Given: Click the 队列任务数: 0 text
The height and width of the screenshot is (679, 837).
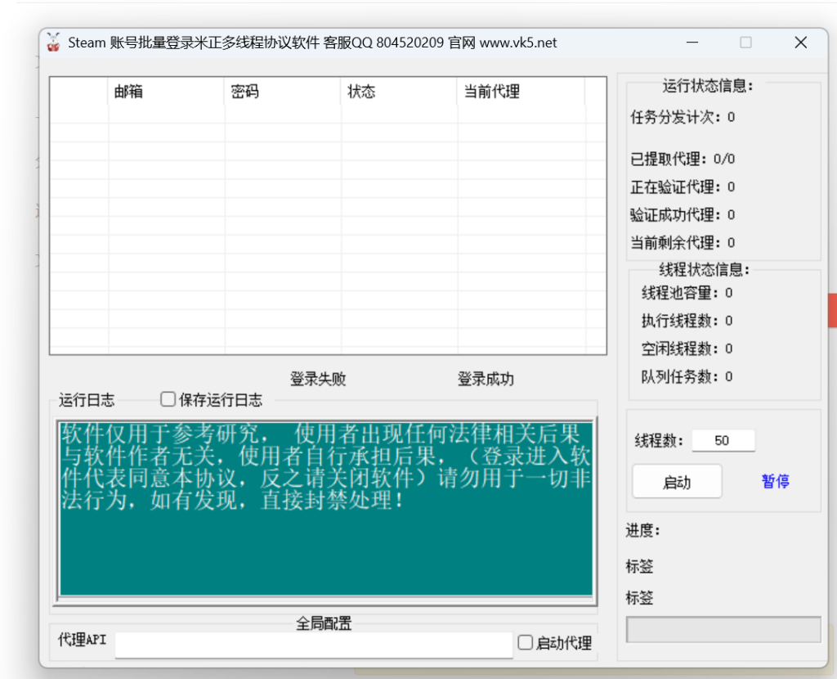Looking at the screenshot, I should click(687, 376).
